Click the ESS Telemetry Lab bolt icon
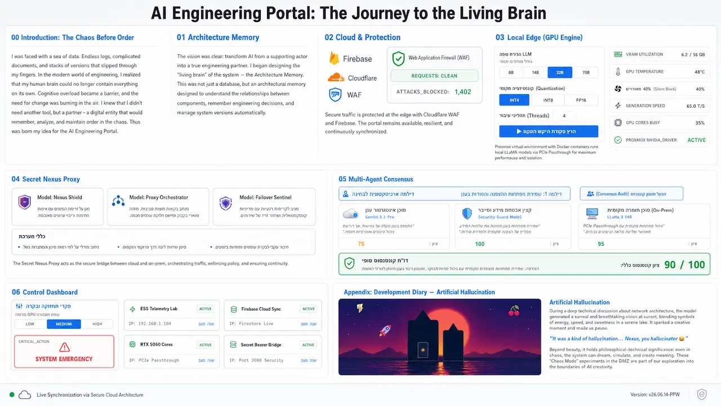The image size is (721, 406). tap(132, 309)
